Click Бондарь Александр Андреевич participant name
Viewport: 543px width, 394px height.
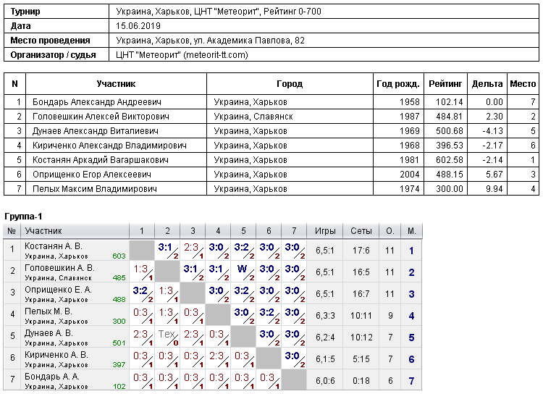[x=96, y=102]
